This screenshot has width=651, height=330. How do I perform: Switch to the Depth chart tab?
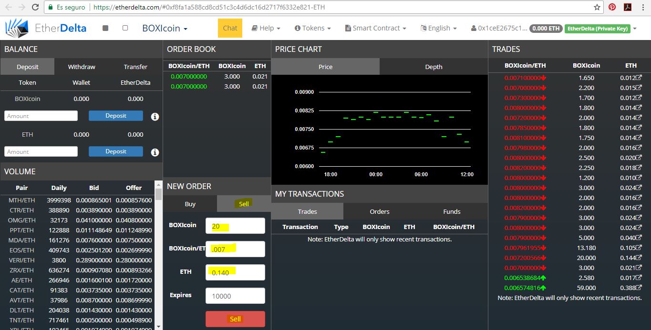click(x=434, y=67)
